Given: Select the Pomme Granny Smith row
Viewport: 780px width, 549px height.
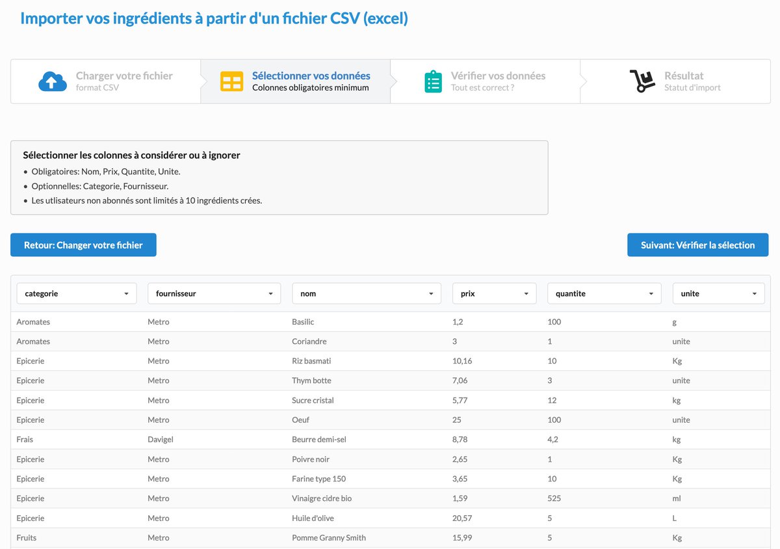Looking at the screenshot, I should (x=329, y=538).
